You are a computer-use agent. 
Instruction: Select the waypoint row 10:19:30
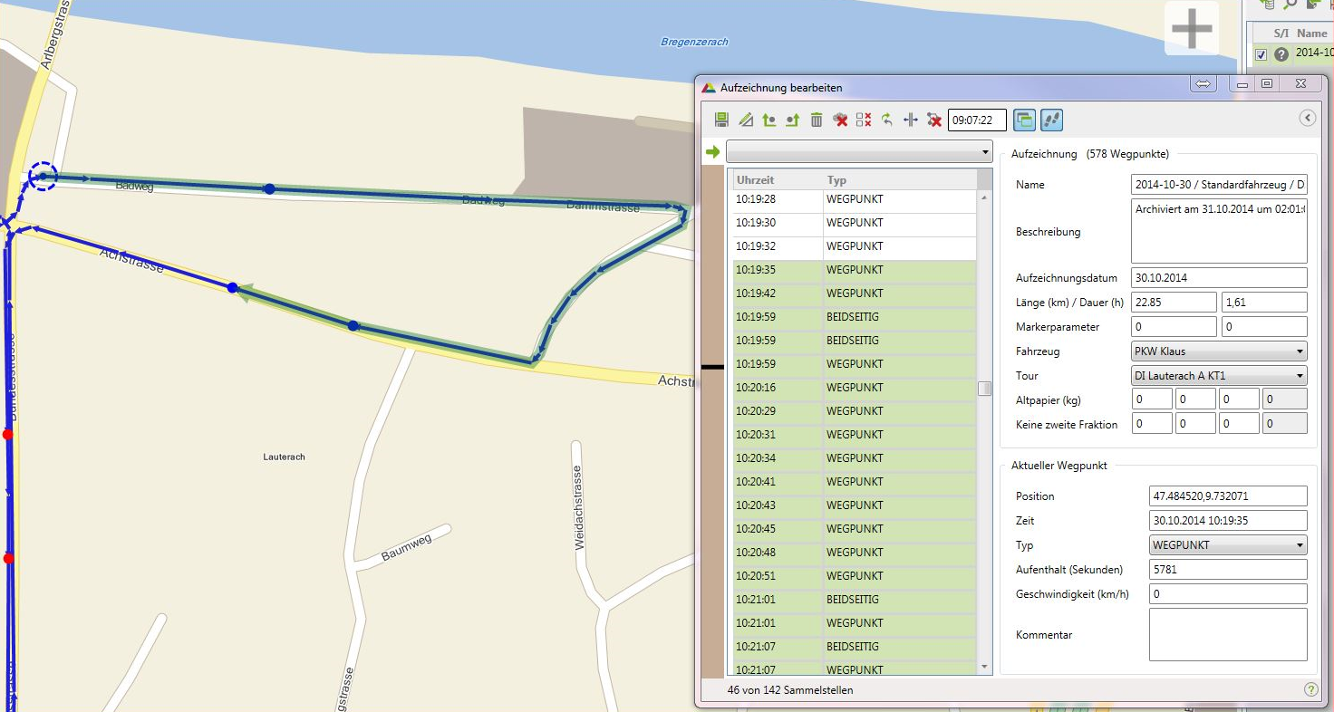click(855, 223)
